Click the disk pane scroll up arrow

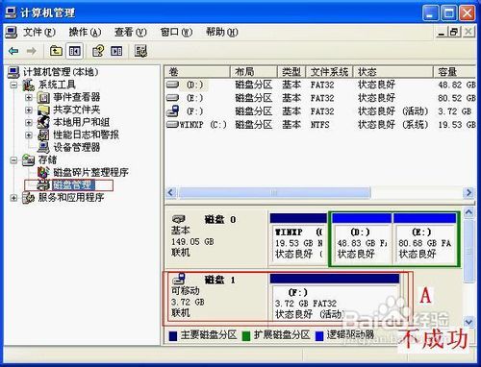pos(468,212)
